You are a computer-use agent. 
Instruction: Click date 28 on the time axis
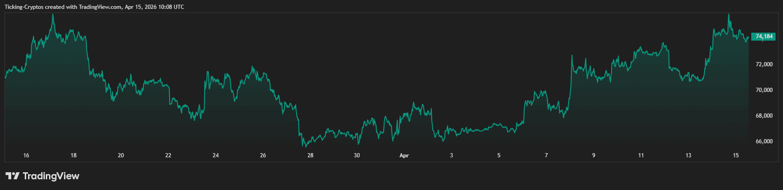coord(310,155)
